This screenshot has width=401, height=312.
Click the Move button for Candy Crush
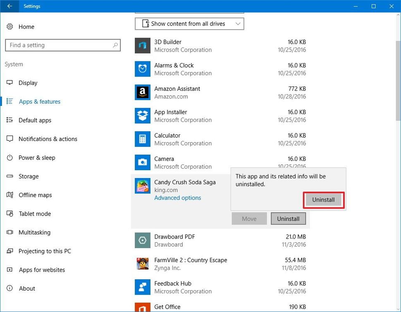249,218
